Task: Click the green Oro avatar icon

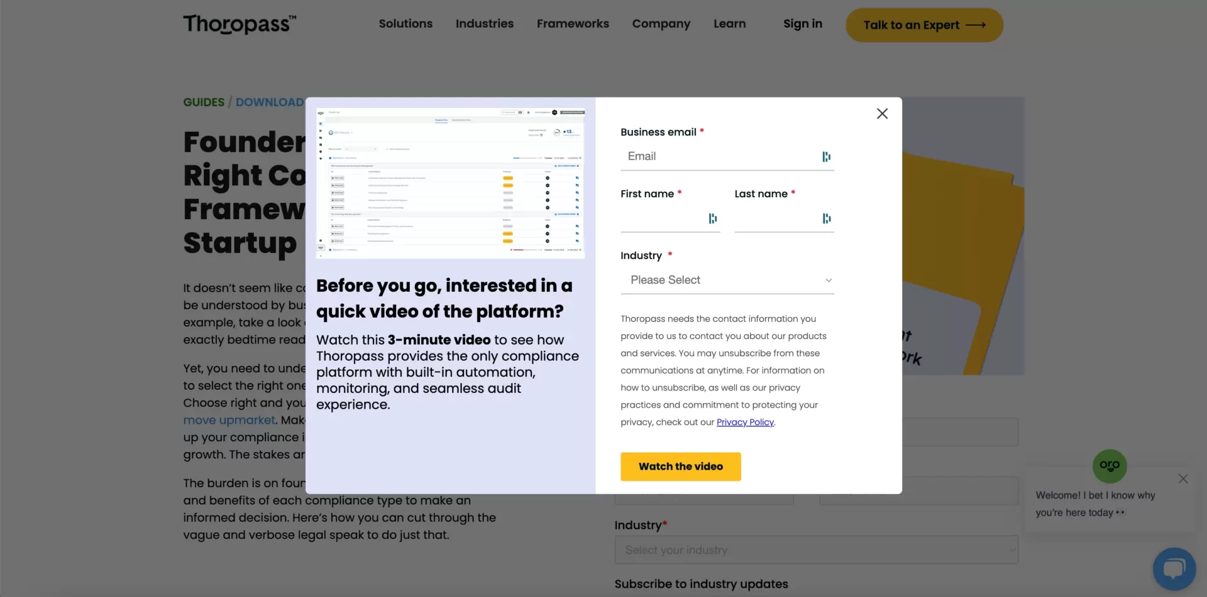Action: coord(1110,466)
